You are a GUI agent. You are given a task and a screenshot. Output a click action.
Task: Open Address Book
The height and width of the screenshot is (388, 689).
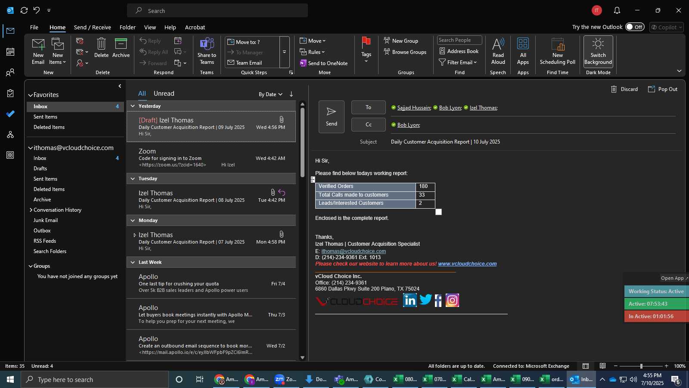pos(459,51)
